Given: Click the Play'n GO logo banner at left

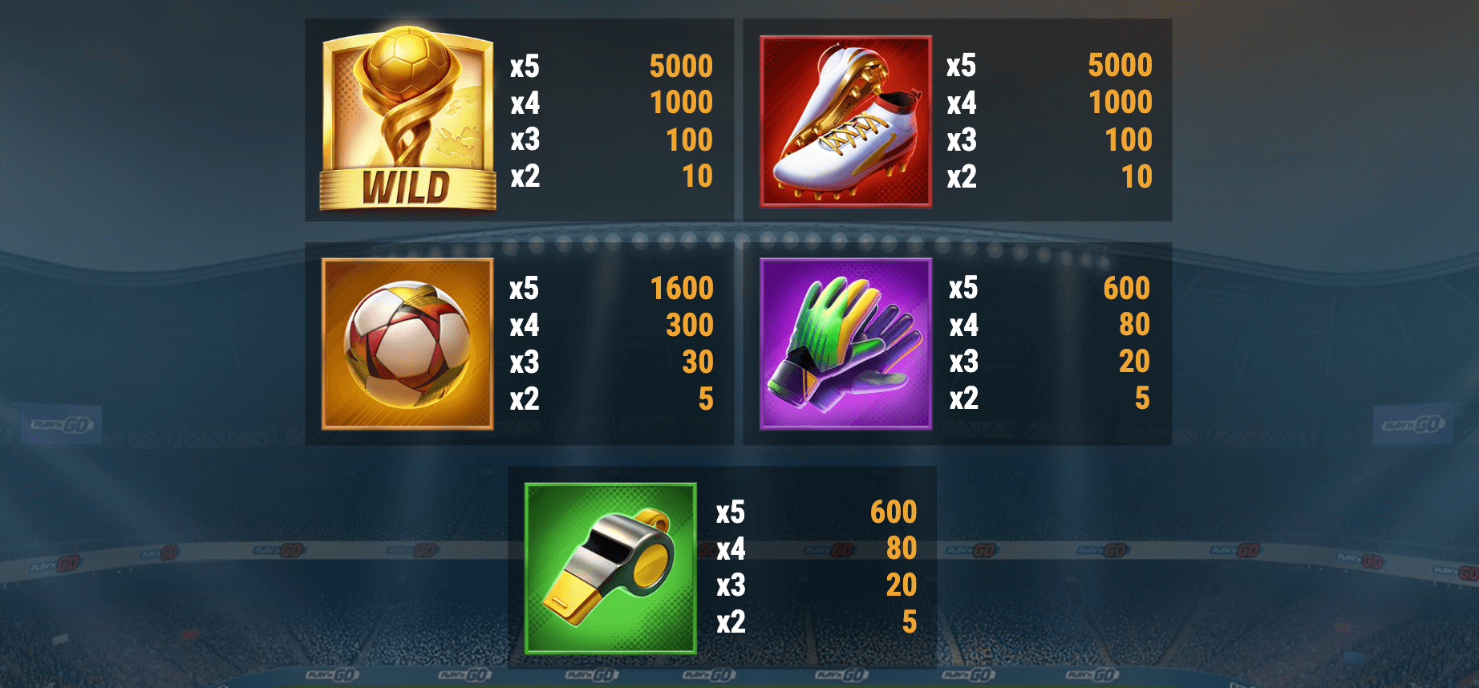Looking at the screenshot, I should [x=61, y=425].
